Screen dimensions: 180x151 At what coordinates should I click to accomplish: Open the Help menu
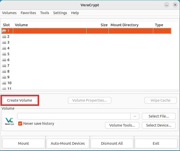(75, 13)
